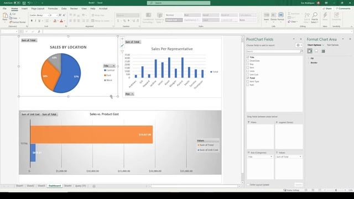
Task: Increase font size with larger A icon
Action: [60, 15]
